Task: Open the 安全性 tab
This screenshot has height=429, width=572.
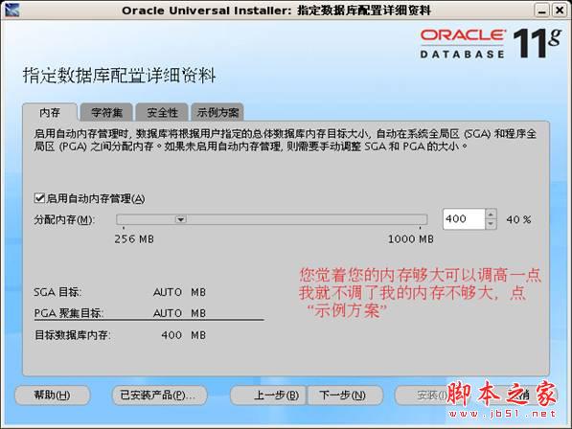Action: tap(162, 112)
